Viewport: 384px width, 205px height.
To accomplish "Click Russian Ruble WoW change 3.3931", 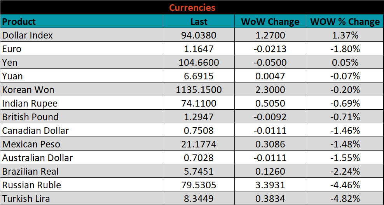I will click(270, 185).
